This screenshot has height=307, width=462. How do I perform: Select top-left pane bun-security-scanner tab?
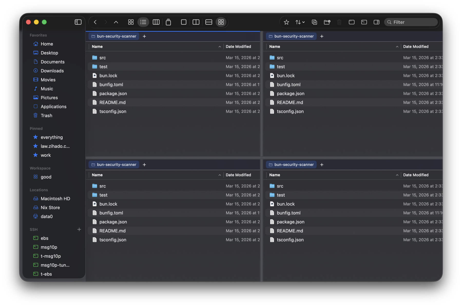click(114, 36)
